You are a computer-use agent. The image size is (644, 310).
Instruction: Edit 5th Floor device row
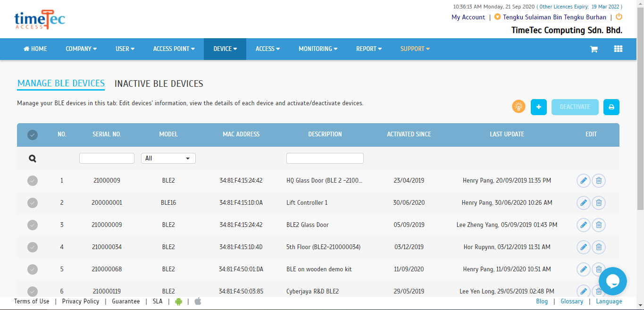click(x=584, y=247)
